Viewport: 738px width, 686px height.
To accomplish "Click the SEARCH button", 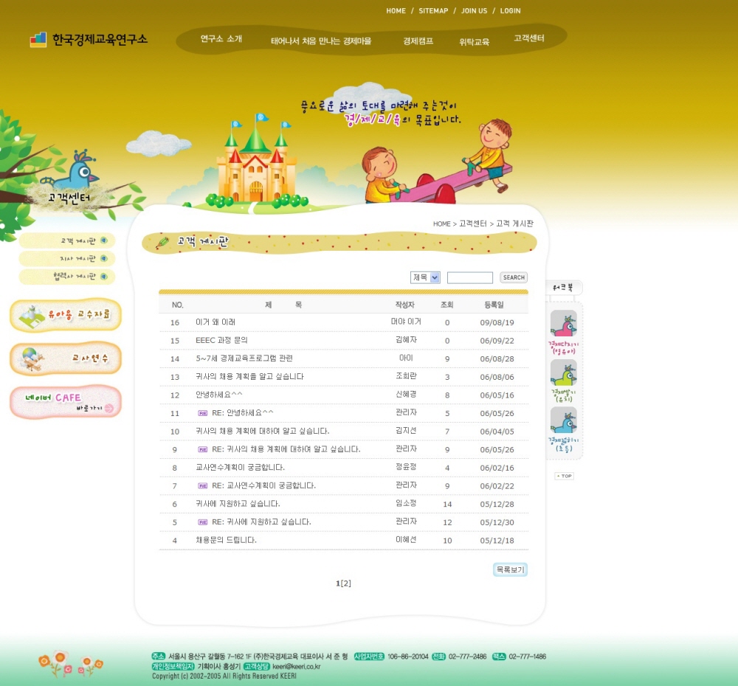I will 514,277.
